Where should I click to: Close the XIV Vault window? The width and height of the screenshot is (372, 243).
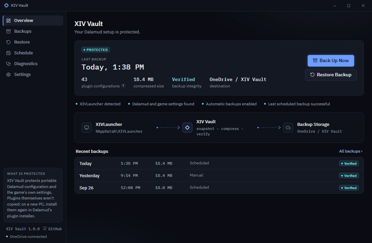coord(363,5)
